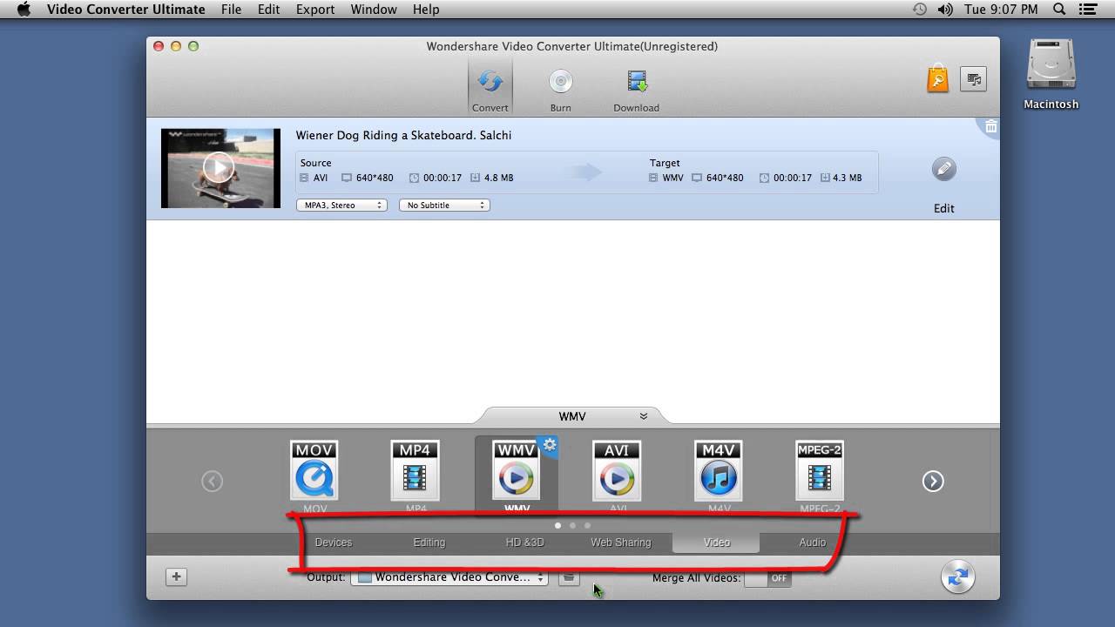Delete the video with trash icon
This screenshot has height=627, width=1115.
990,127
